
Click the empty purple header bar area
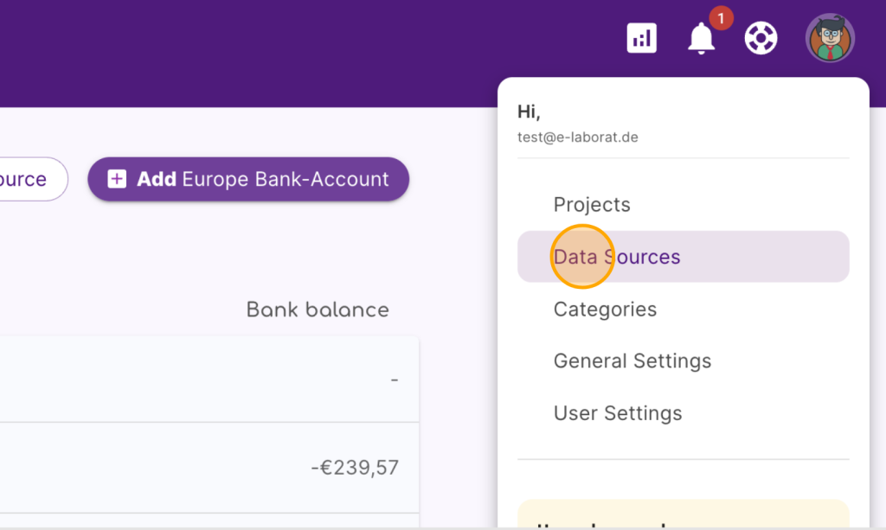pos(303,52)
